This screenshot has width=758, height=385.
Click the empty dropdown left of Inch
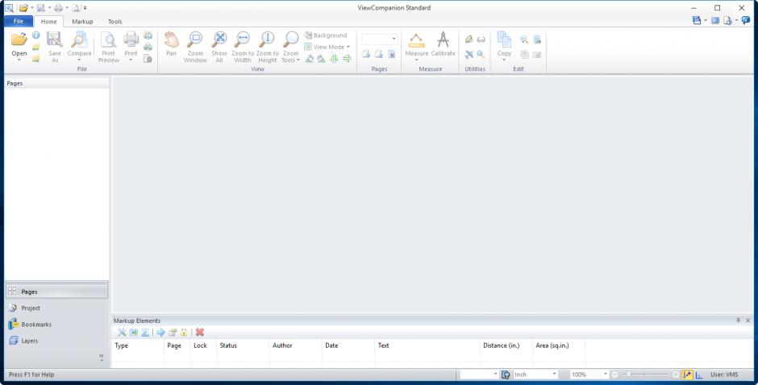click(479, 375)
